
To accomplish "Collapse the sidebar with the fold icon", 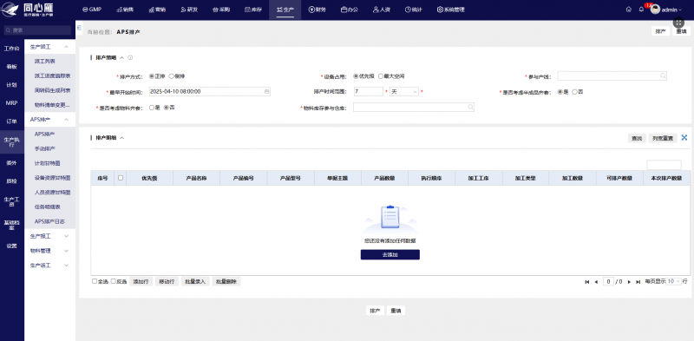I will 79,28.
